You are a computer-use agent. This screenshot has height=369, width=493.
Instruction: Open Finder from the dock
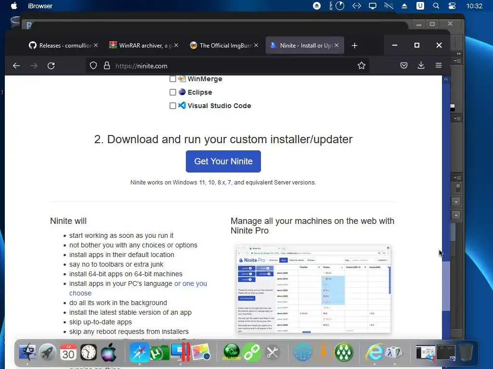[27, 352]
